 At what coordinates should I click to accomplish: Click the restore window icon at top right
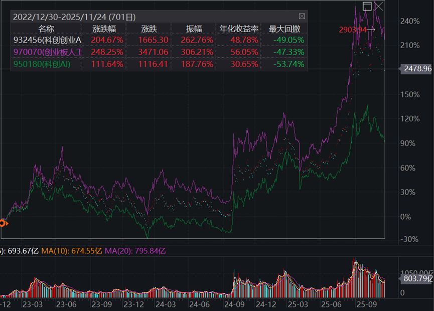pyautogui.click(x=367, y=6)
